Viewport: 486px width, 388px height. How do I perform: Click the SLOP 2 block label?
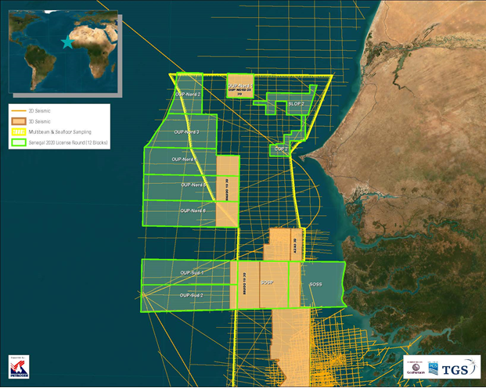click(296, 103)
